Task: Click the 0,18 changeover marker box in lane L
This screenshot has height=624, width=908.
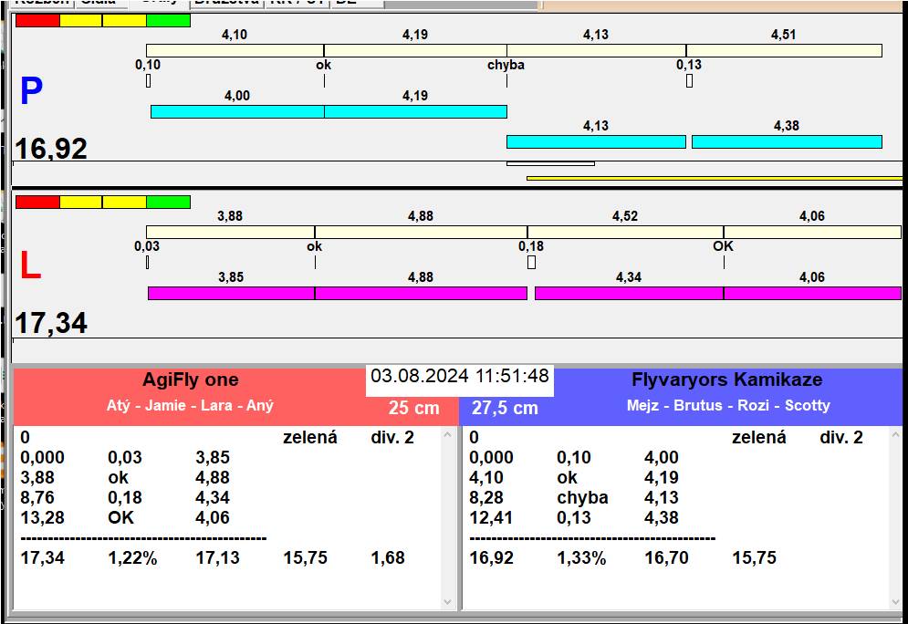Action: tap(531, 263)
